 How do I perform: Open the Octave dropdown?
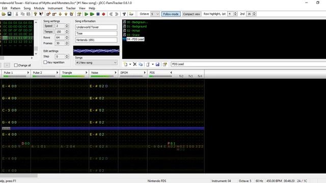[155, 14]
